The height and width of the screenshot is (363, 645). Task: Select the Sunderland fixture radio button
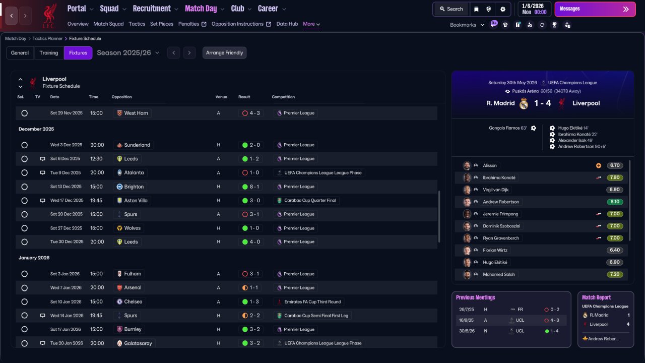click(x=24, y=145)
